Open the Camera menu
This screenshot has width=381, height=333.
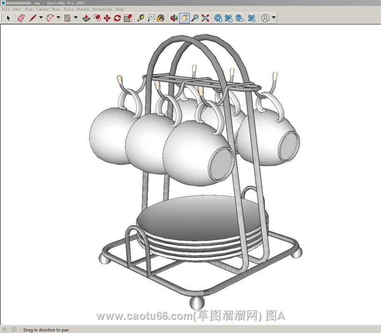[42, 9]
